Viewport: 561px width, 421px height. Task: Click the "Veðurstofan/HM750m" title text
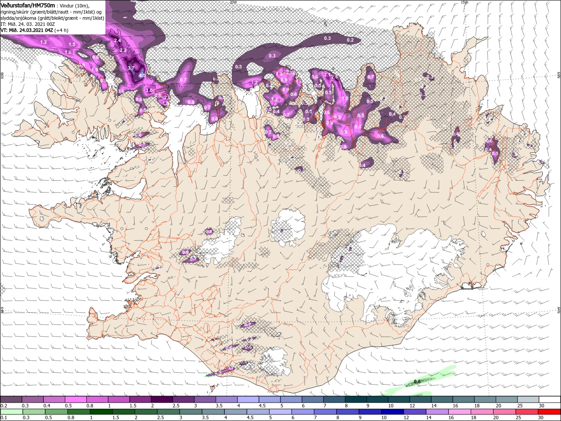[28, 5]
